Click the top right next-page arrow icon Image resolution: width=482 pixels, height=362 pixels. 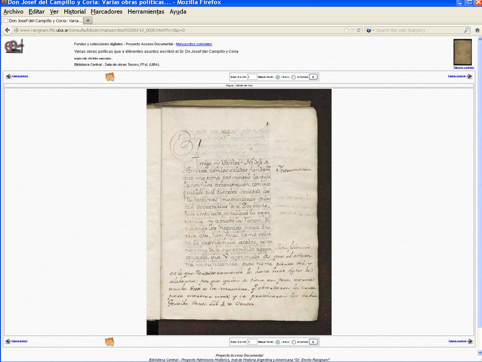click(469, 76)
